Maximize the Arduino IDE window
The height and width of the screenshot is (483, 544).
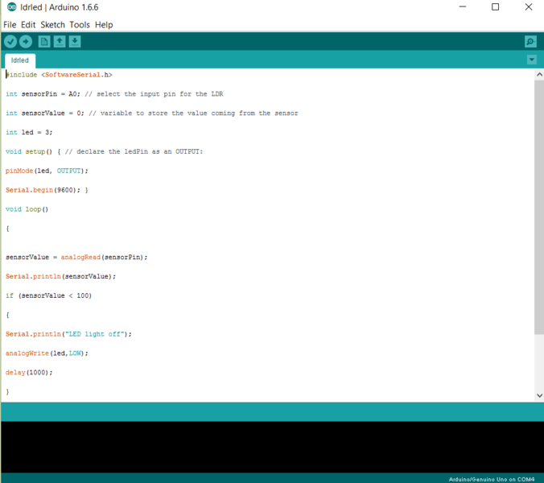(495, 7)
